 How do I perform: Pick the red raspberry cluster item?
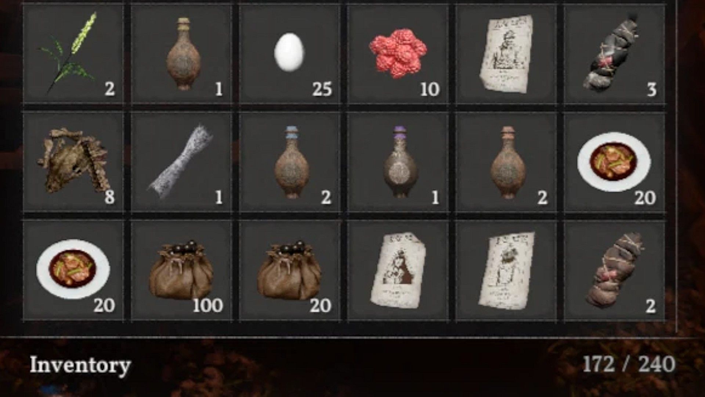coord(398,54)
